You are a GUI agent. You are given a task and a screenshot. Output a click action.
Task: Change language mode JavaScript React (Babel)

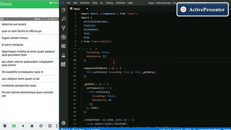tap(209, 129)
